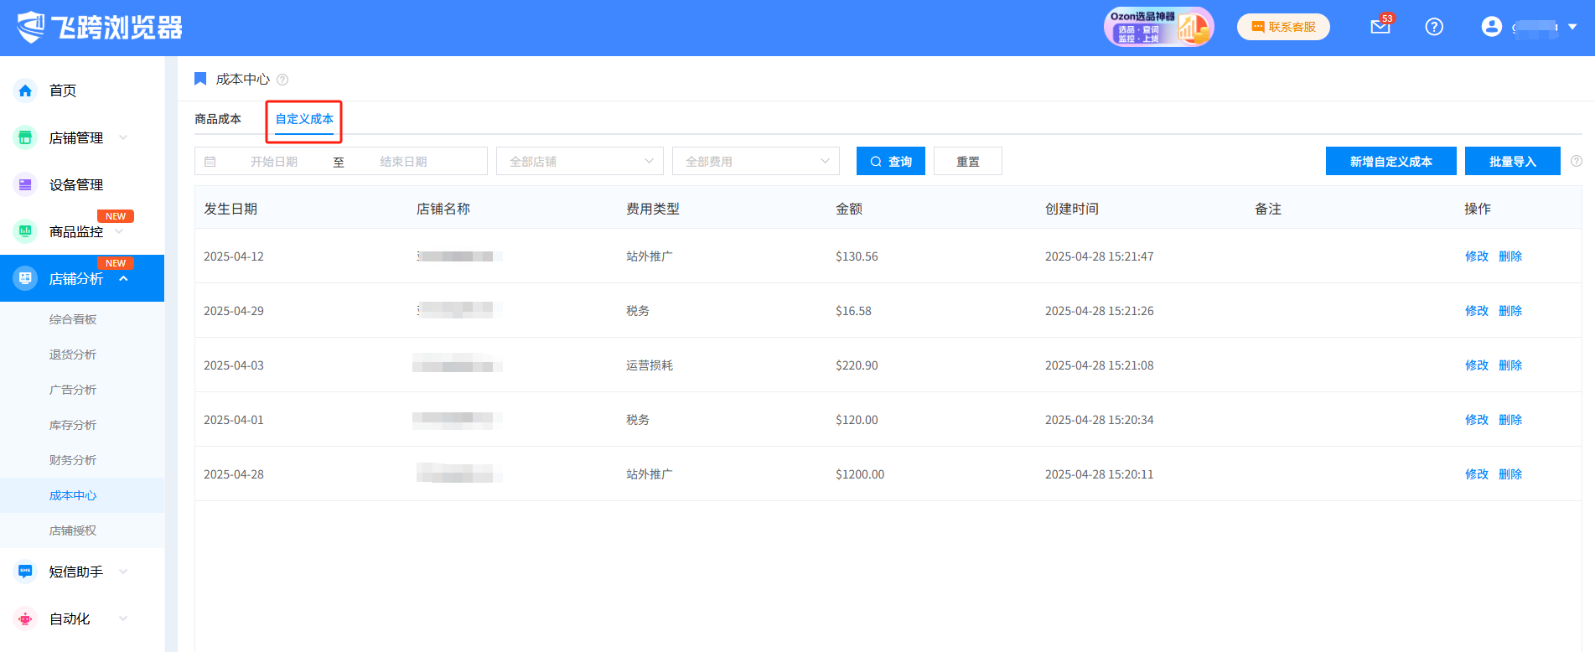Switch to the 商品成本 tab

218,119
